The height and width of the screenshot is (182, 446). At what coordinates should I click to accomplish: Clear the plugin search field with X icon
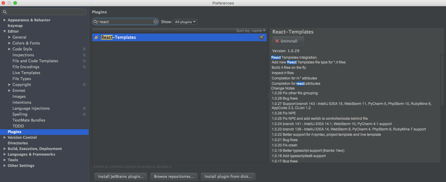point(156,22)
